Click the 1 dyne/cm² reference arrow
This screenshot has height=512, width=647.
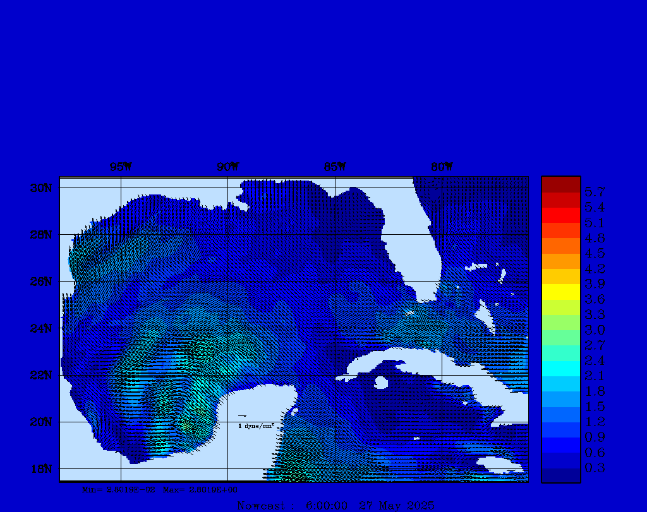pos(242,416)
